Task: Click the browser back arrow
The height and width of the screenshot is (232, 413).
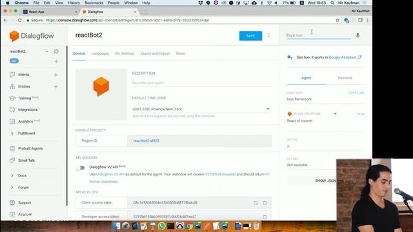Action: (x=6, y=20)
